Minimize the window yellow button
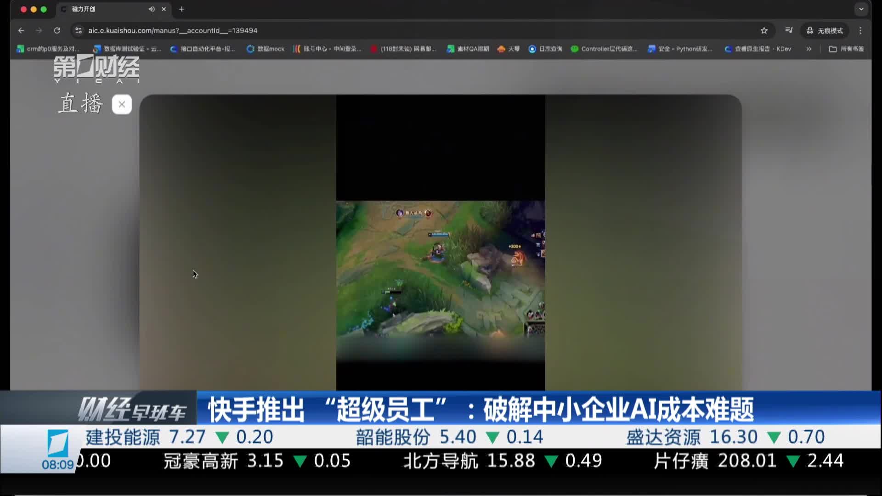882x496 pixels. (34, 9)
